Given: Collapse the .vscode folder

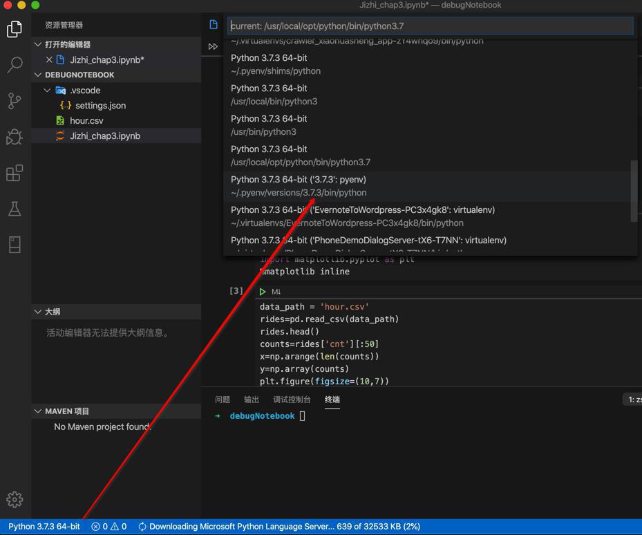Looking at the screenshot, I should (x=48, y=90).
